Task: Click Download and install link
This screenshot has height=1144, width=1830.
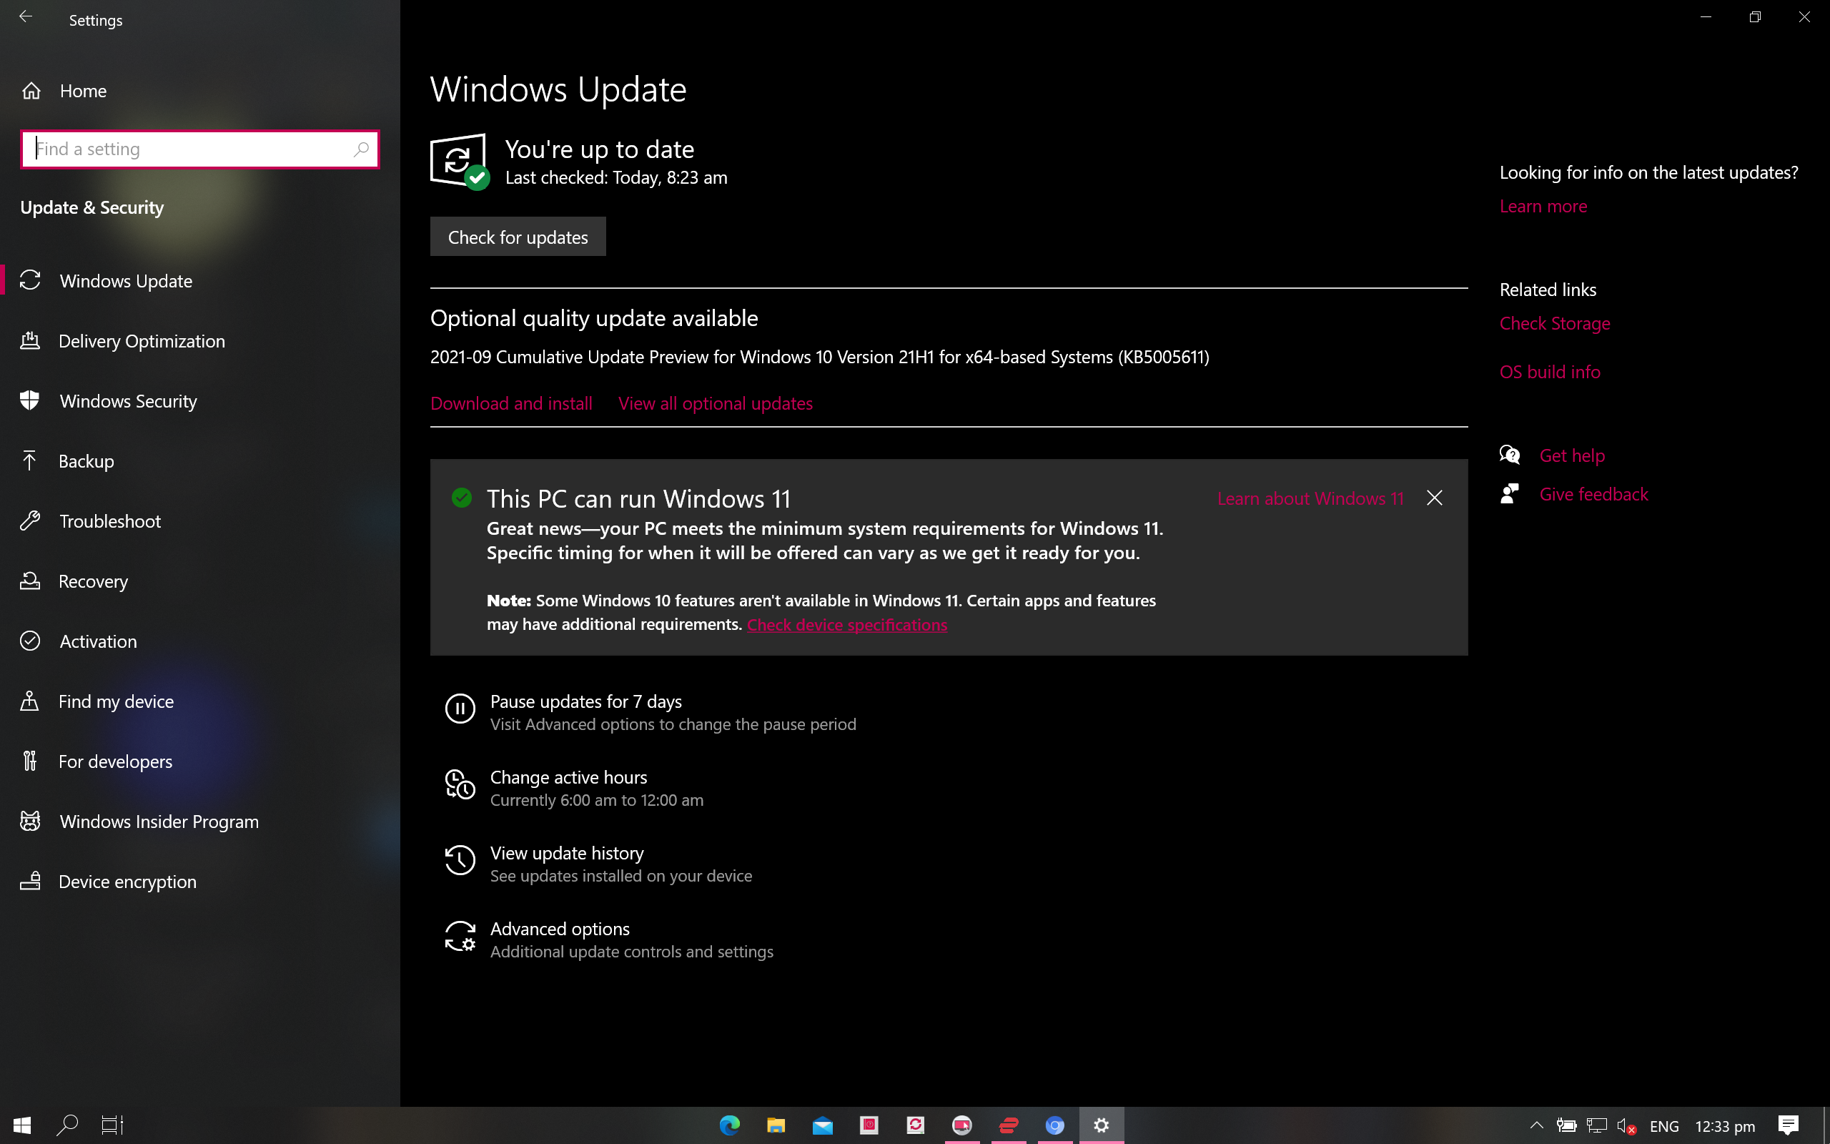Action: [x=511, y=403]
